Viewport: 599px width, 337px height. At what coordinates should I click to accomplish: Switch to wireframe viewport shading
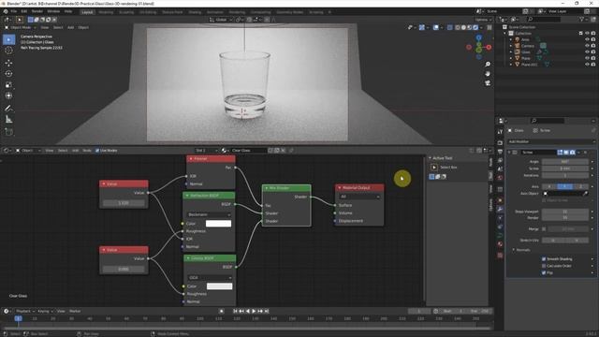458,27
